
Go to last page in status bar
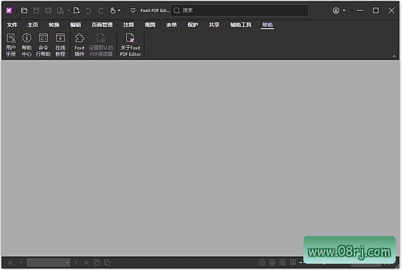click(x=86, y=262)
